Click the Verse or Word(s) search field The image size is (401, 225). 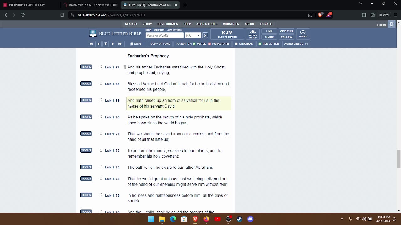click(x=164, y=36)
